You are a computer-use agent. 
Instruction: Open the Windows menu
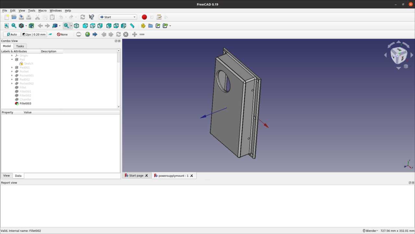tap(55, 10)
